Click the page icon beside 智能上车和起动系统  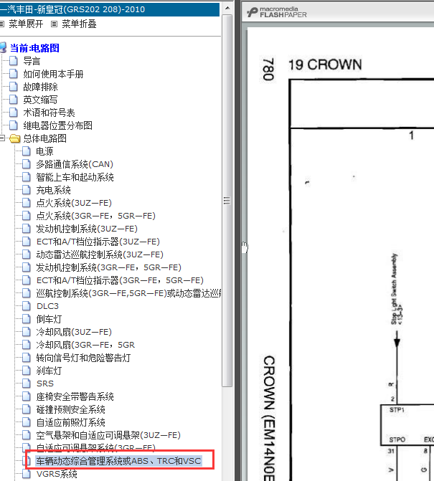pyautogui.click(x=27, y=176)
